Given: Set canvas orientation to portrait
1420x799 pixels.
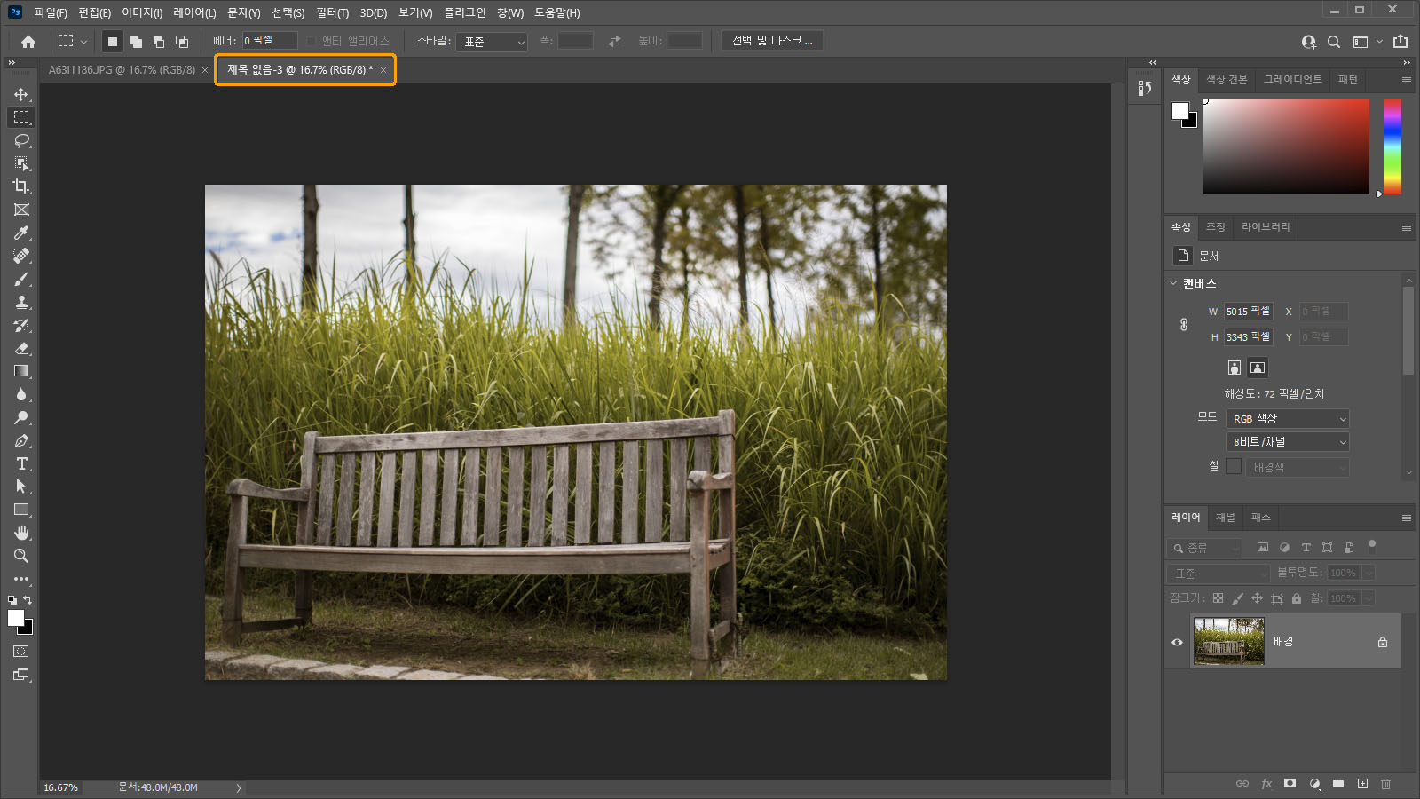Looking at the screenshot, I should (1235, 368).
